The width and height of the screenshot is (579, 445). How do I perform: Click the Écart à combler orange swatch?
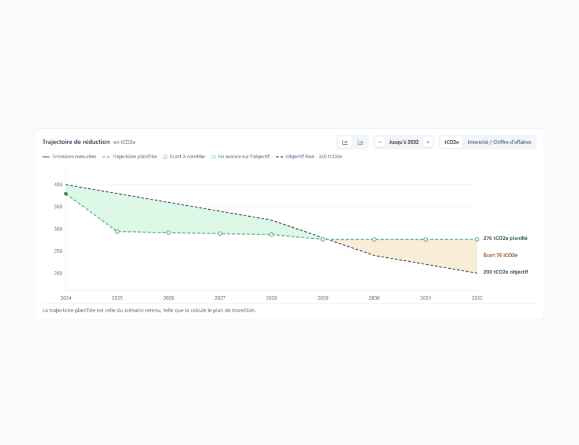(x=165, y=156)
